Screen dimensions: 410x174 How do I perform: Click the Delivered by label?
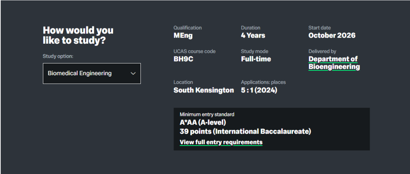[x=322, y=51]
